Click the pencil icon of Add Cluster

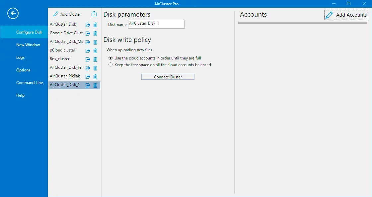[x=56, y=14]
